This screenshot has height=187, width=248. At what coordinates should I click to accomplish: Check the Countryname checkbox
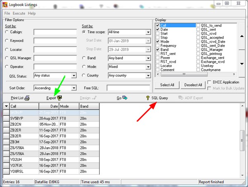tap(198, 70)
